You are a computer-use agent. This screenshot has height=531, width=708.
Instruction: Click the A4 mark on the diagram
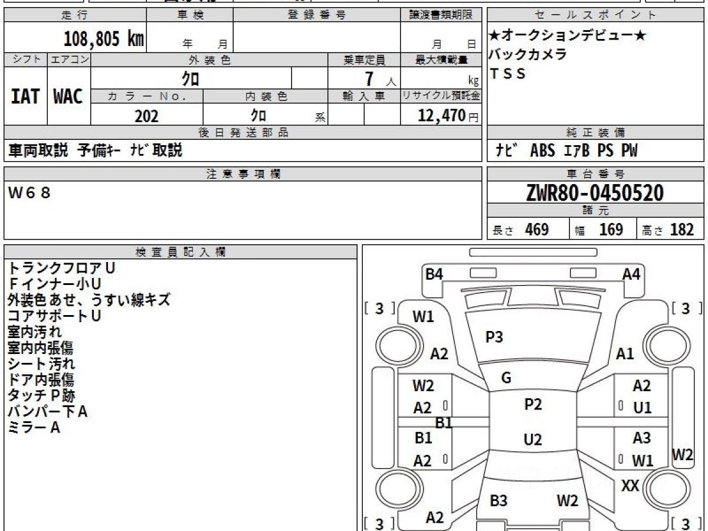[631, 274]
